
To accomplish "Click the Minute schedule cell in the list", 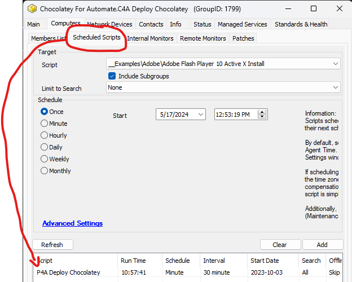I will 174,272.
